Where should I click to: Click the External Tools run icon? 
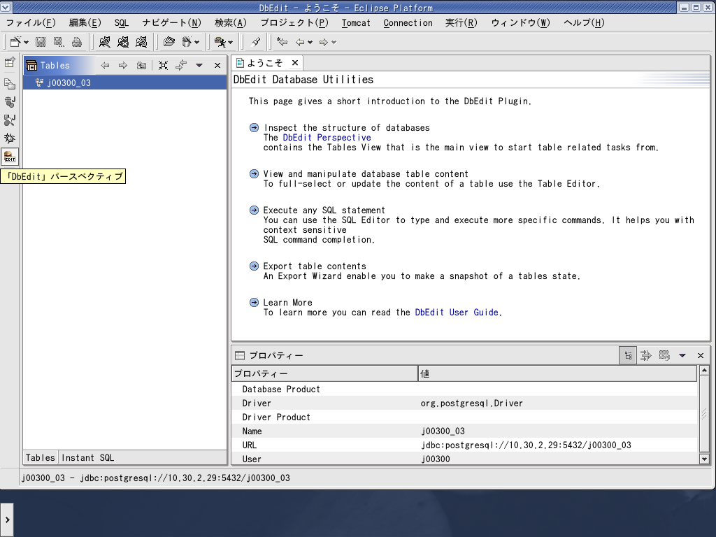coord(220,42)
